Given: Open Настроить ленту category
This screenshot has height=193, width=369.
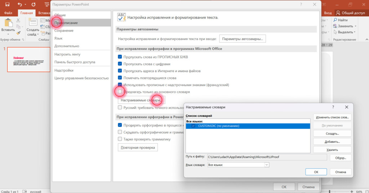Looking at the screenshot, I should tap(81, 54).
